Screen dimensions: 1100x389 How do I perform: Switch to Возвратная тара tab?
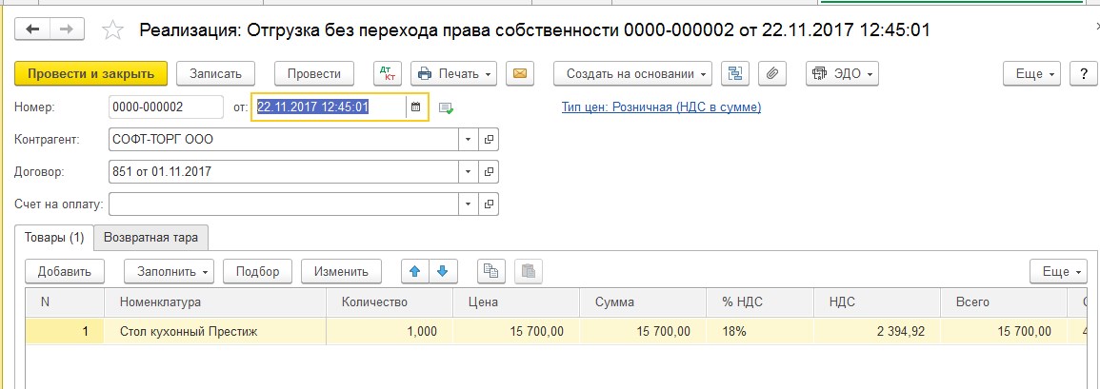point(150,238)
